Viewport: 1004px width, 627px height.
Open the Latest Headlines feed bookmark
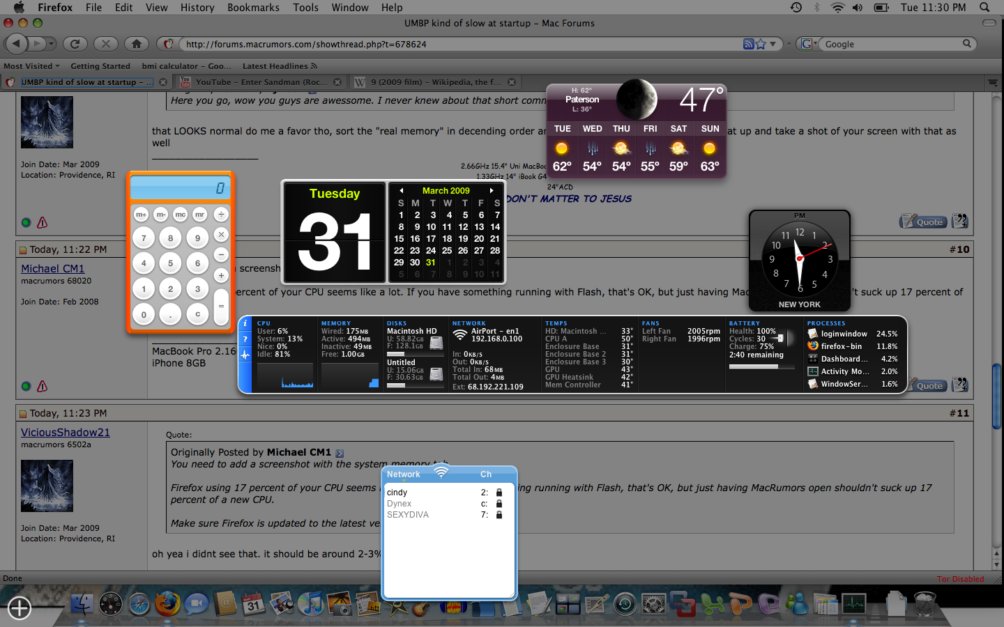click(x=280, y=66)
